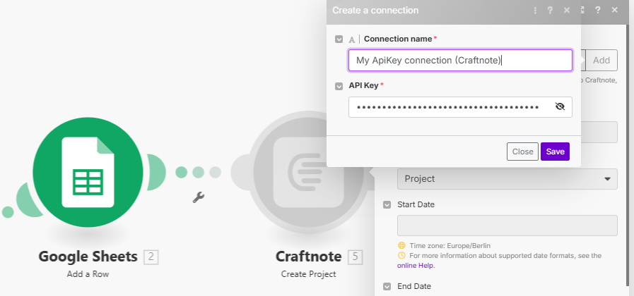Collapse the Connection name field toggle
This screenshot has width=634, height=296.
[x=339, y=39]
